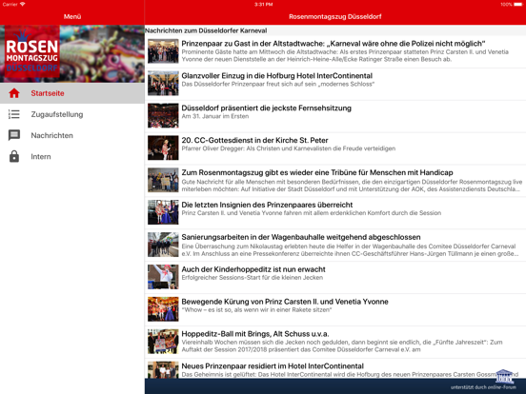Tap the online-forum building logo icon
Image resolution: width=526 pixels, height=394 pixels.
(504, 376)
